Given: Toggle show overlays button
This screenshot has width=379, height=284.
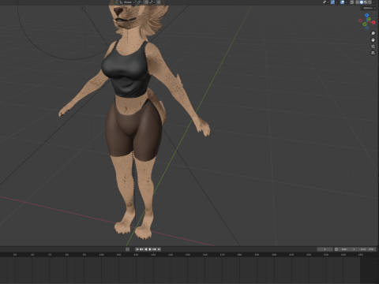Looking at the screenshot, I should coord(342,2).
